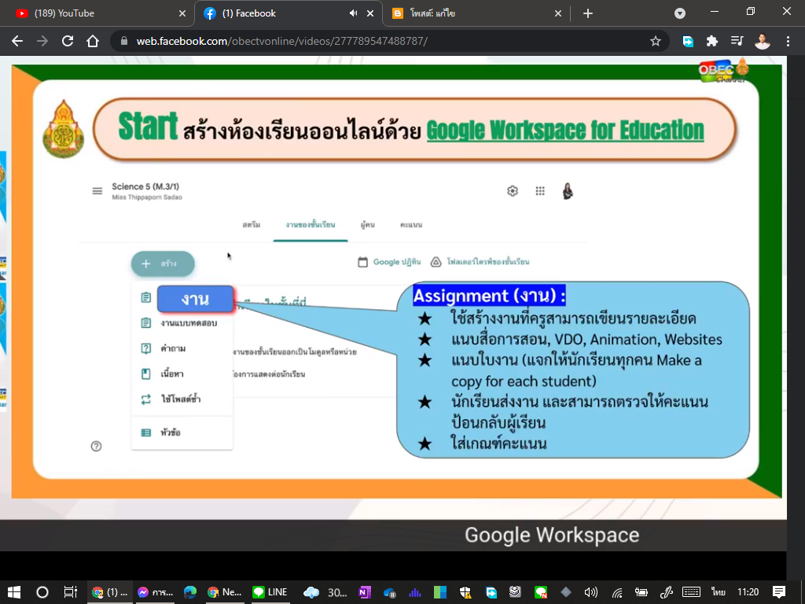Viewport: 805px width, 604px height.
Task: Click the โฟลเดอร์ไดรฟ์ของชั้นเรียน link
Action: click(480, 262)
